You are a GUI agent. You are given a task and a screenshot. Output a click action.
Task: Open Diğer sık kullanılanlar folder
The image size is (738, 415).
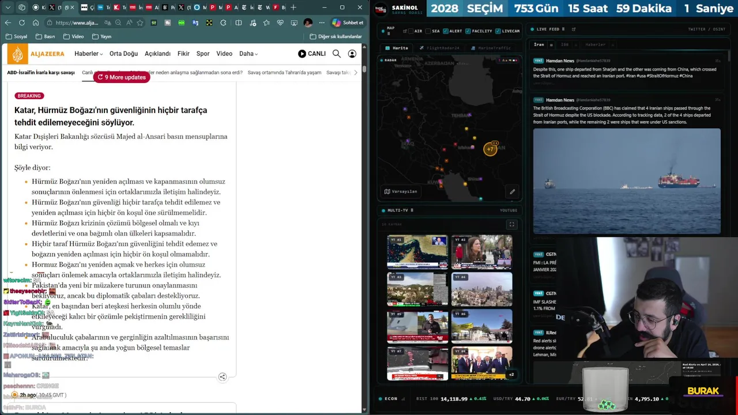point(336,36)
